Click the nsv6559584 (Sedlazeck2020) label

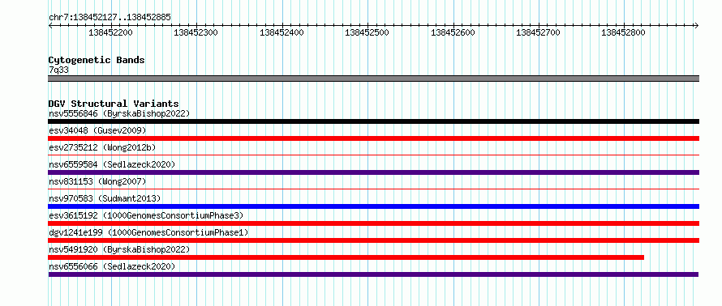pyautogui.click(x=112, y=164)
